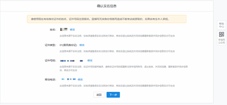Click the 学信网公众号 text label
The width and height of the screenshot is (227, 105).
(221, 41)
